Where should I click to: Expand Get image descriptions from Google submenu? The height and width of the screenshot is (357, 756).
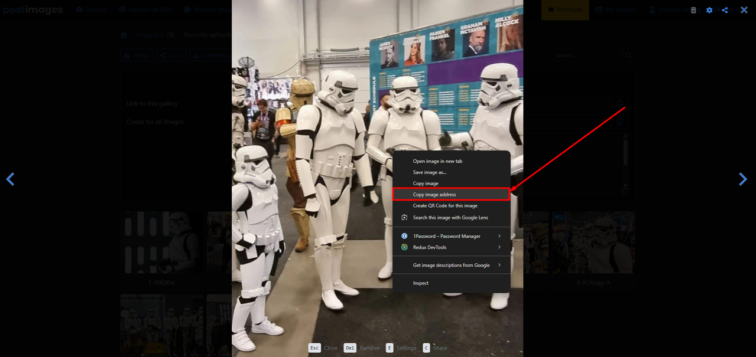coord(451,265)
